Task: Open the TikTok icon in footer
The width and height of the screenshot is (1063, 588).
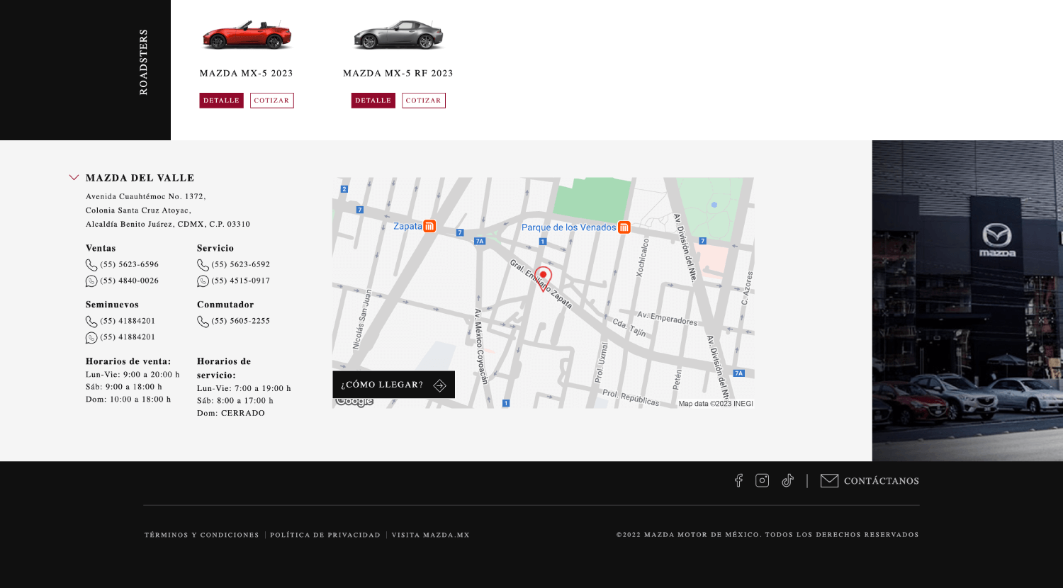Action: [x=787, y=480]
